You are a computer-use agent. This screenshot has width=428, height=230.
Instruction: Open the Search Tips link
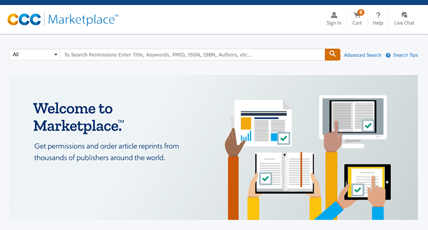click(405, 55)
